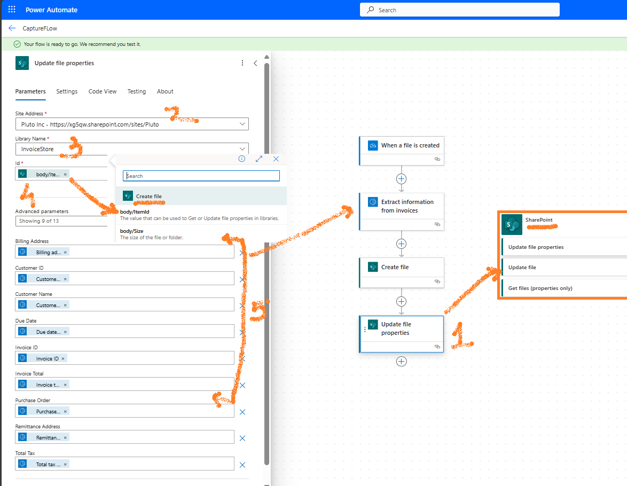This screenshot has width=627, height=486.
Task: Select body/ItemId dynamic content
Action: click(x=201, y=215)
